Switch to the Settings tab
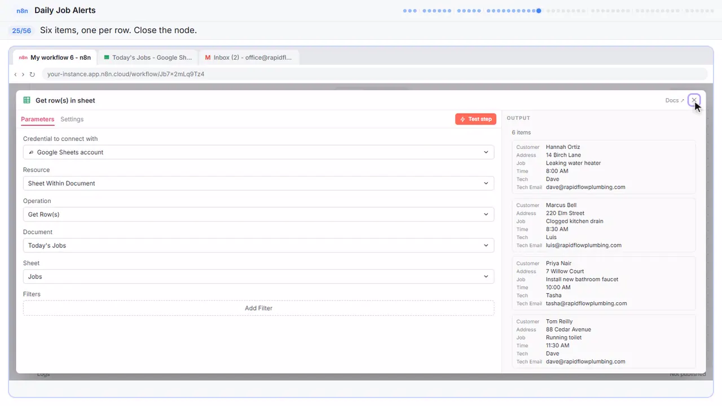The height and width of the screenshot is (406, 722). point(72,119)
